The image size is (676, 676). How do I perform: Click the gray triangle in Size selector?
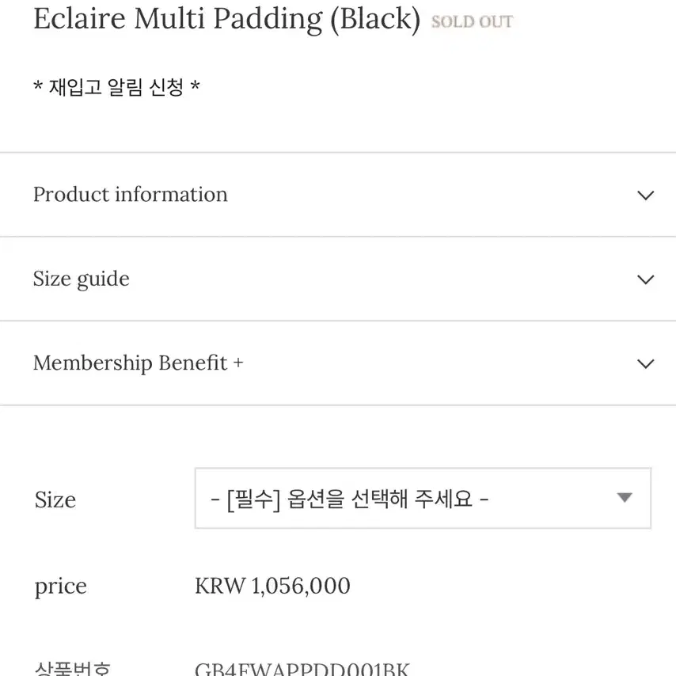click(625, 498)
